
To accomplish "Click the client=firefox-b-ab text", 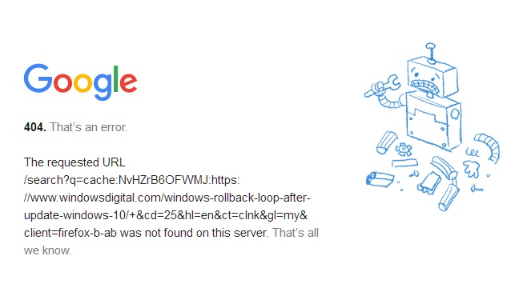I will point(70,233).
